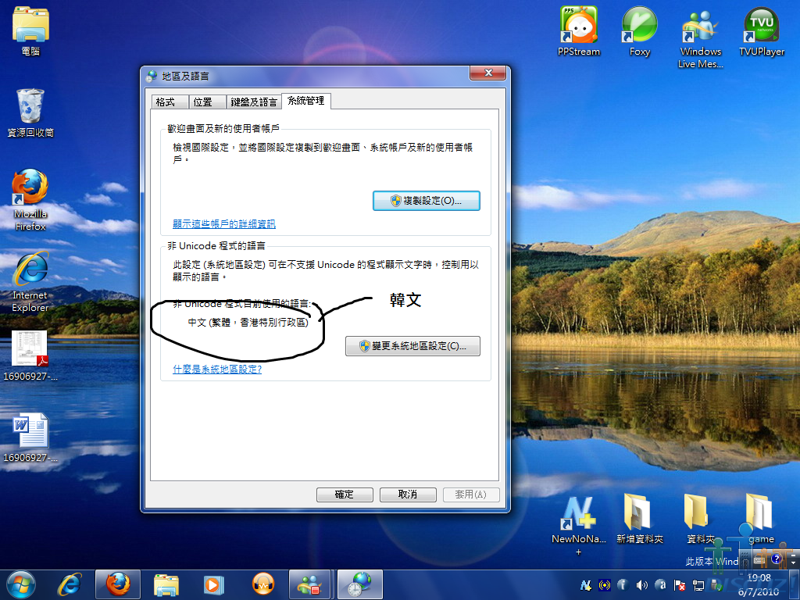
Task: Click the taskbar clock showing 19:08
Action: [x=759, y=584]
